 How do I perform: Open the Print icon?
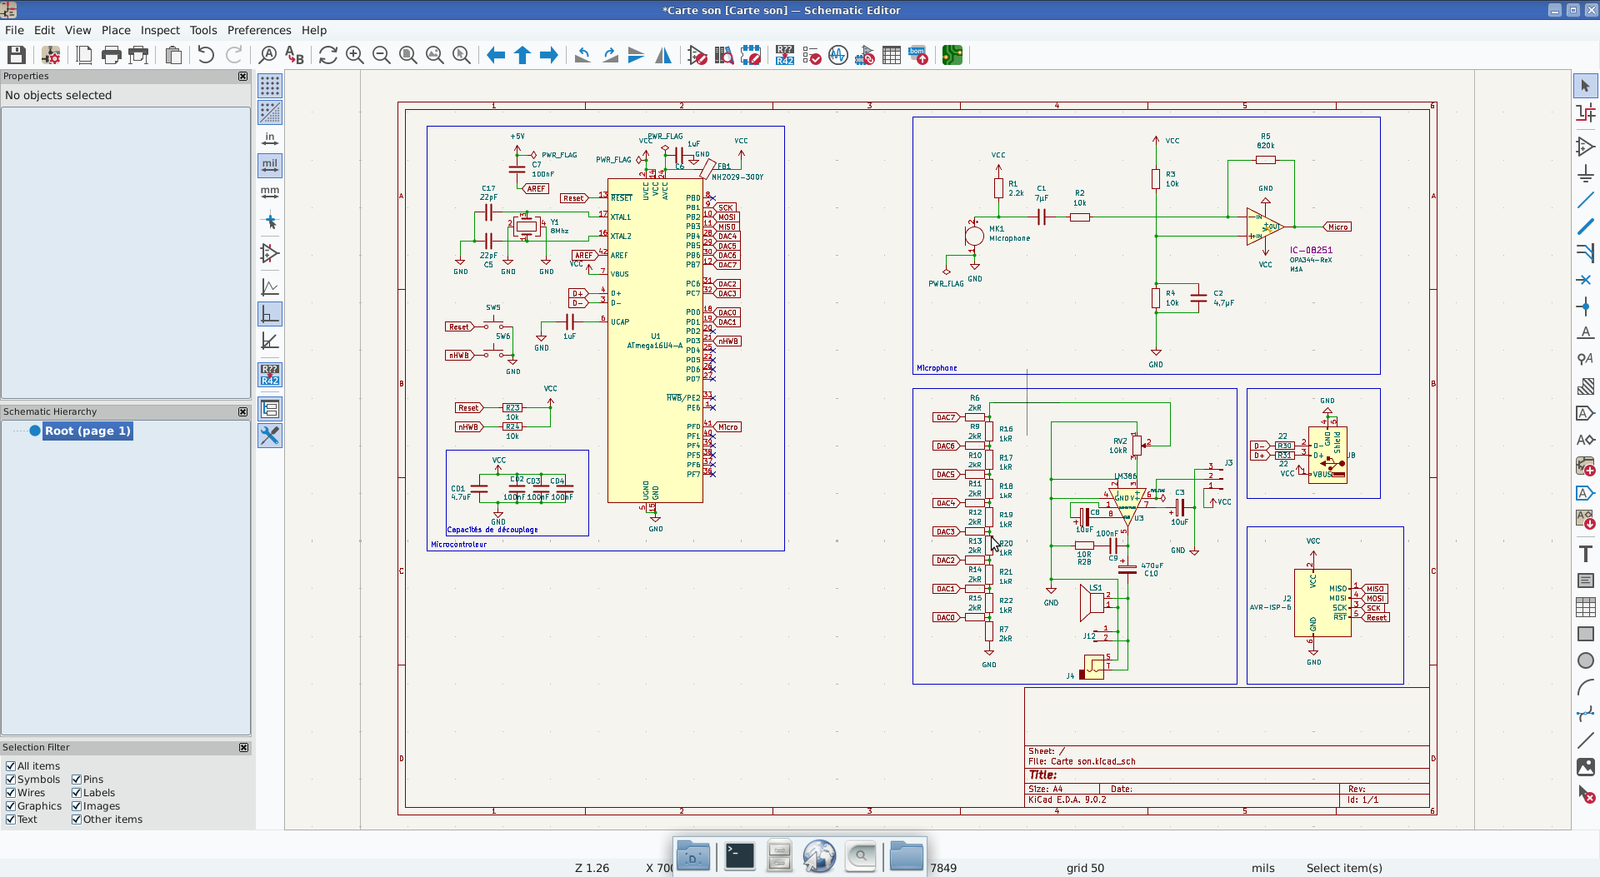pyautogui.click(x=111, y=55)
